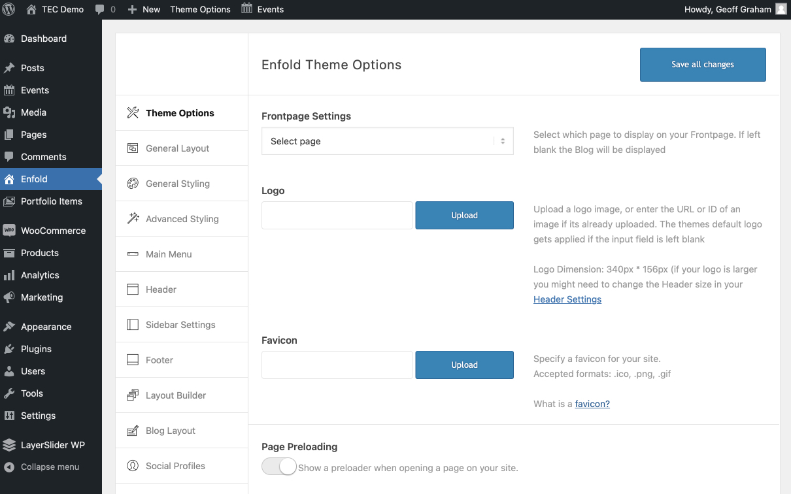
Task: Click the Favicon Upload button
Action: pyautogui.click(x=465, y=365)
